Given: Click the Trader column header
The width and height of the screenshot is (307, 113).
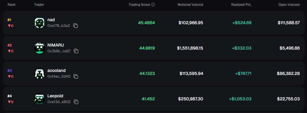Looking at the screenshot, I should click(x=39, y=5).
